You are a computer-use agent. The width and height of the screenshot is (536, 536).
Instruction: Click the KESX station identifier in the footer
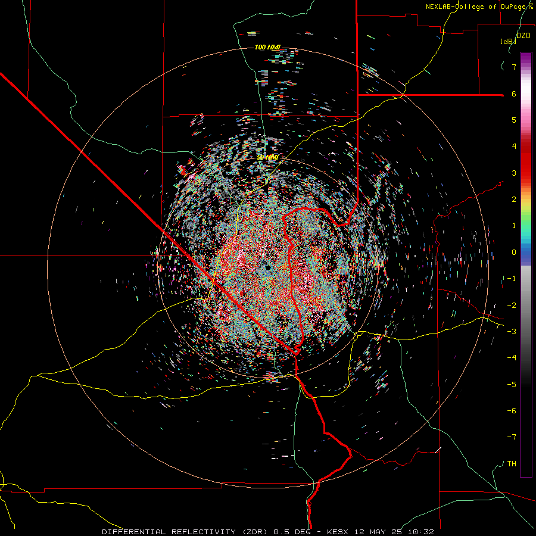[x=338, y=532]
